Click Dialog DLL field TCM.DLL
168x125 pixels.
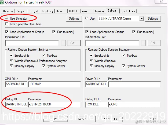click(96, 104)
